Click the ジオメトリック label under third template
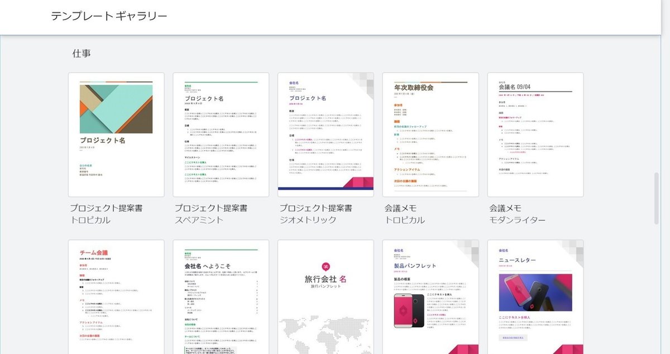Viewport: 670px width, 354px height. tap(308, 220)
